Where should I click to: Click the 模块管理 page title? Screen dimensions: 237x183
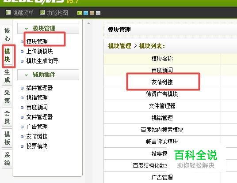pos(119,30)
